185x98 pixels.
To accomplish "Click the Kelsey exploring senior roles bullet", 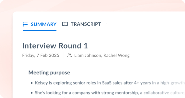I will (x=110, y=83).
